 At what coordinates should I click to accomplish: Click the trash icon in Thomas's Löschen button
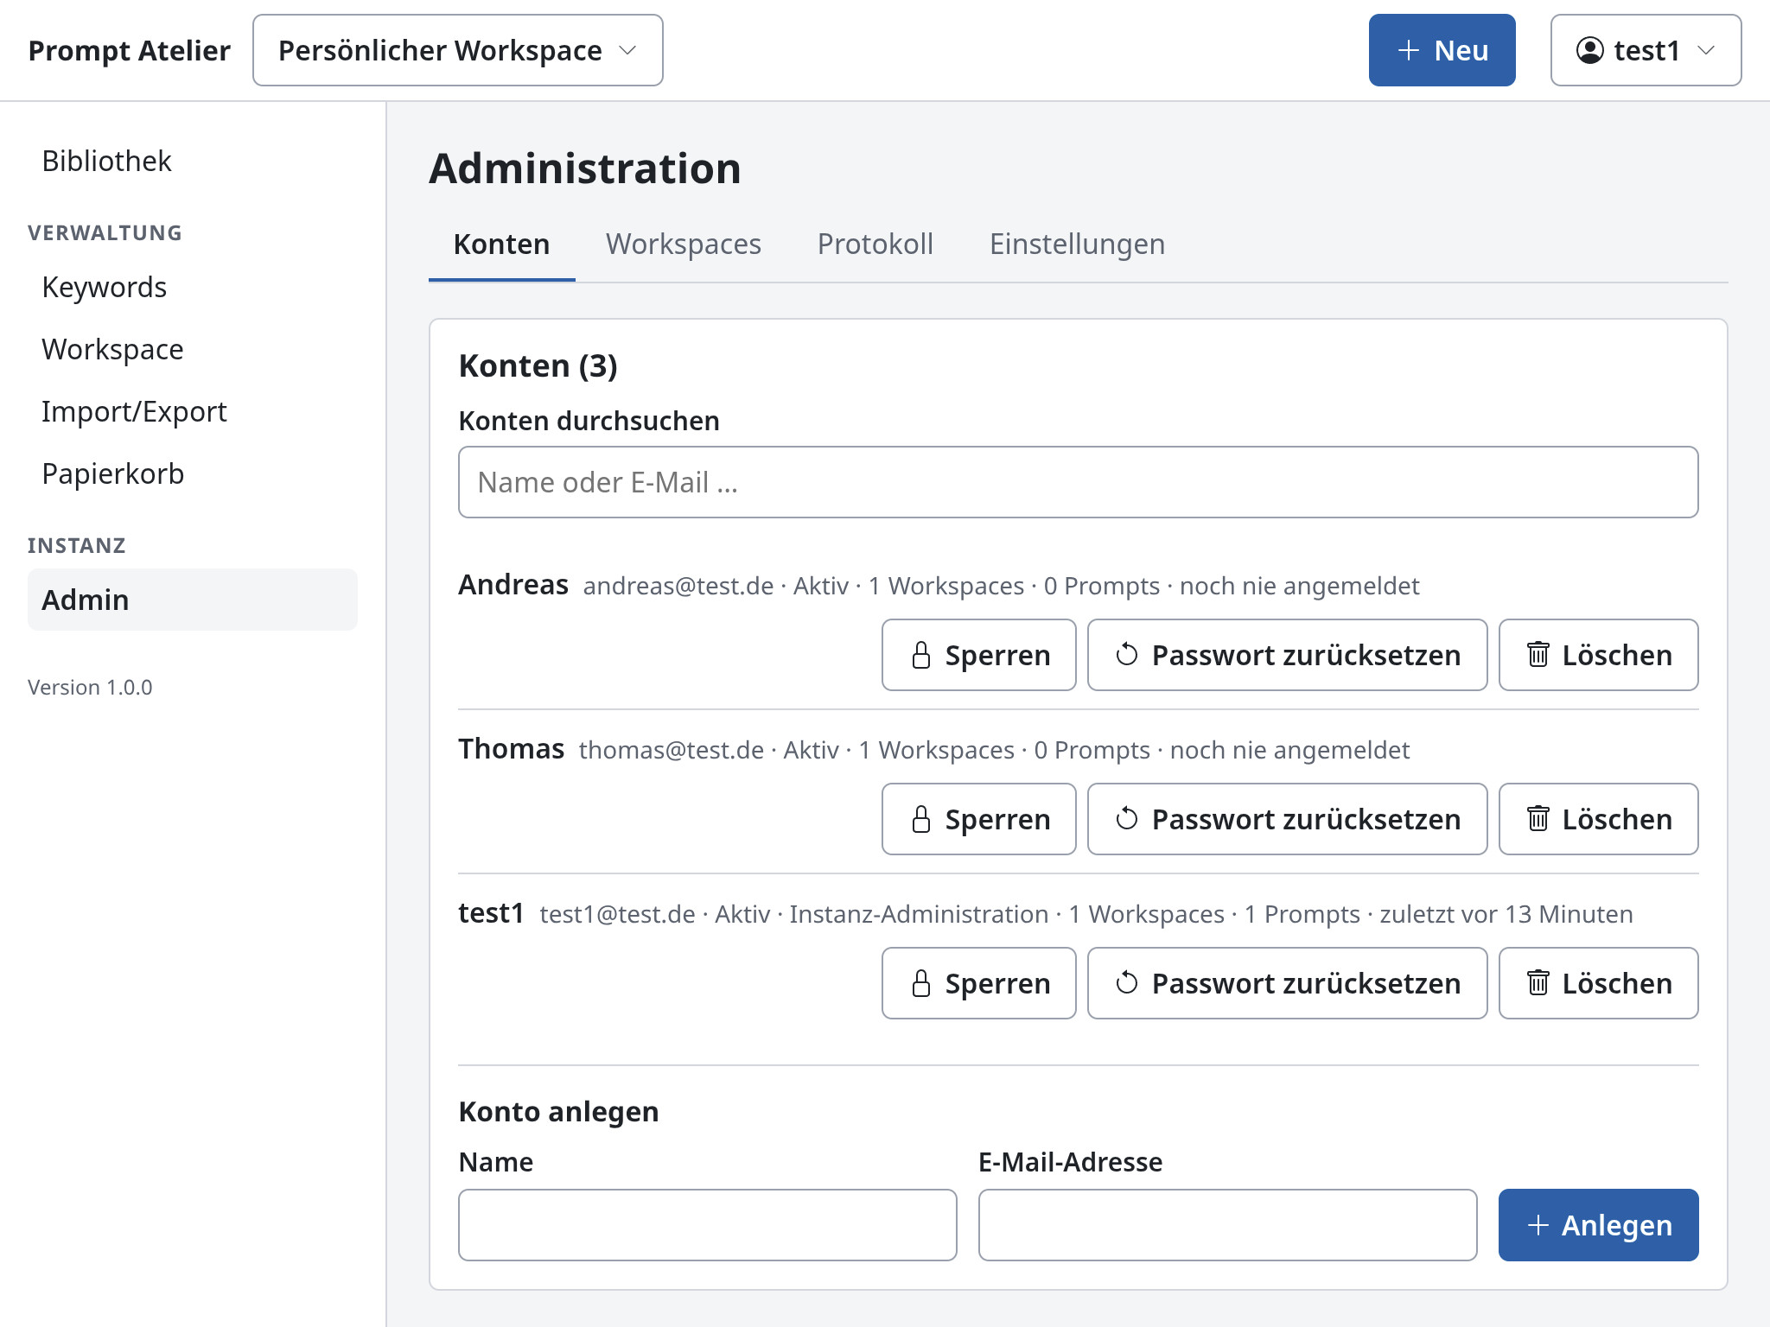pos(1538,819)
